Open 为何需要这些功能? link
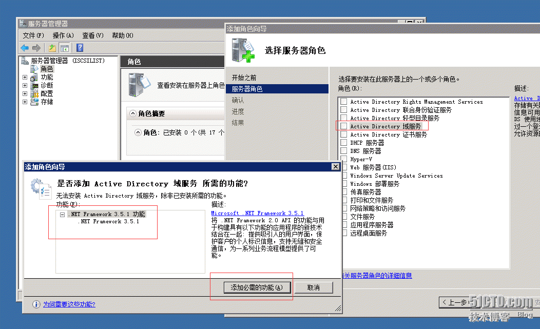Image resolution: width=540 pixels, height=329 pixels. pos(69,304)
